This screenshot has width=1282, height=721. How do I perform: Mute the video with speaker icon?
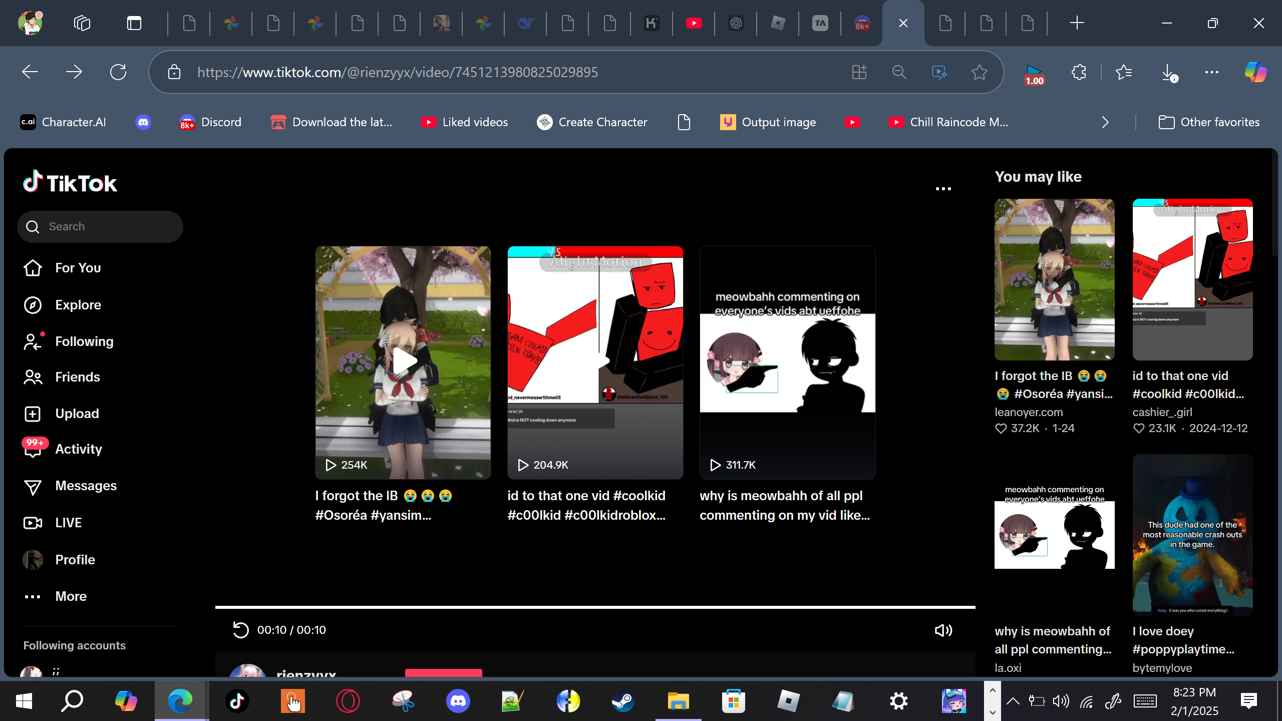[x=943, y=630]
